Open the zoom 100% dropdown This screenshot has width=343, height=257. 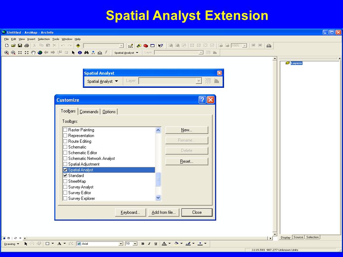click(x=245, y=46)
